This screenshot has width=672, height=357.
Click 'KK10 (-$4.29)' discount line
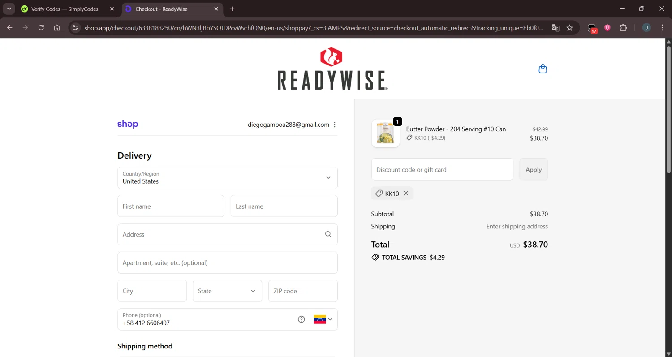point(430,138)
